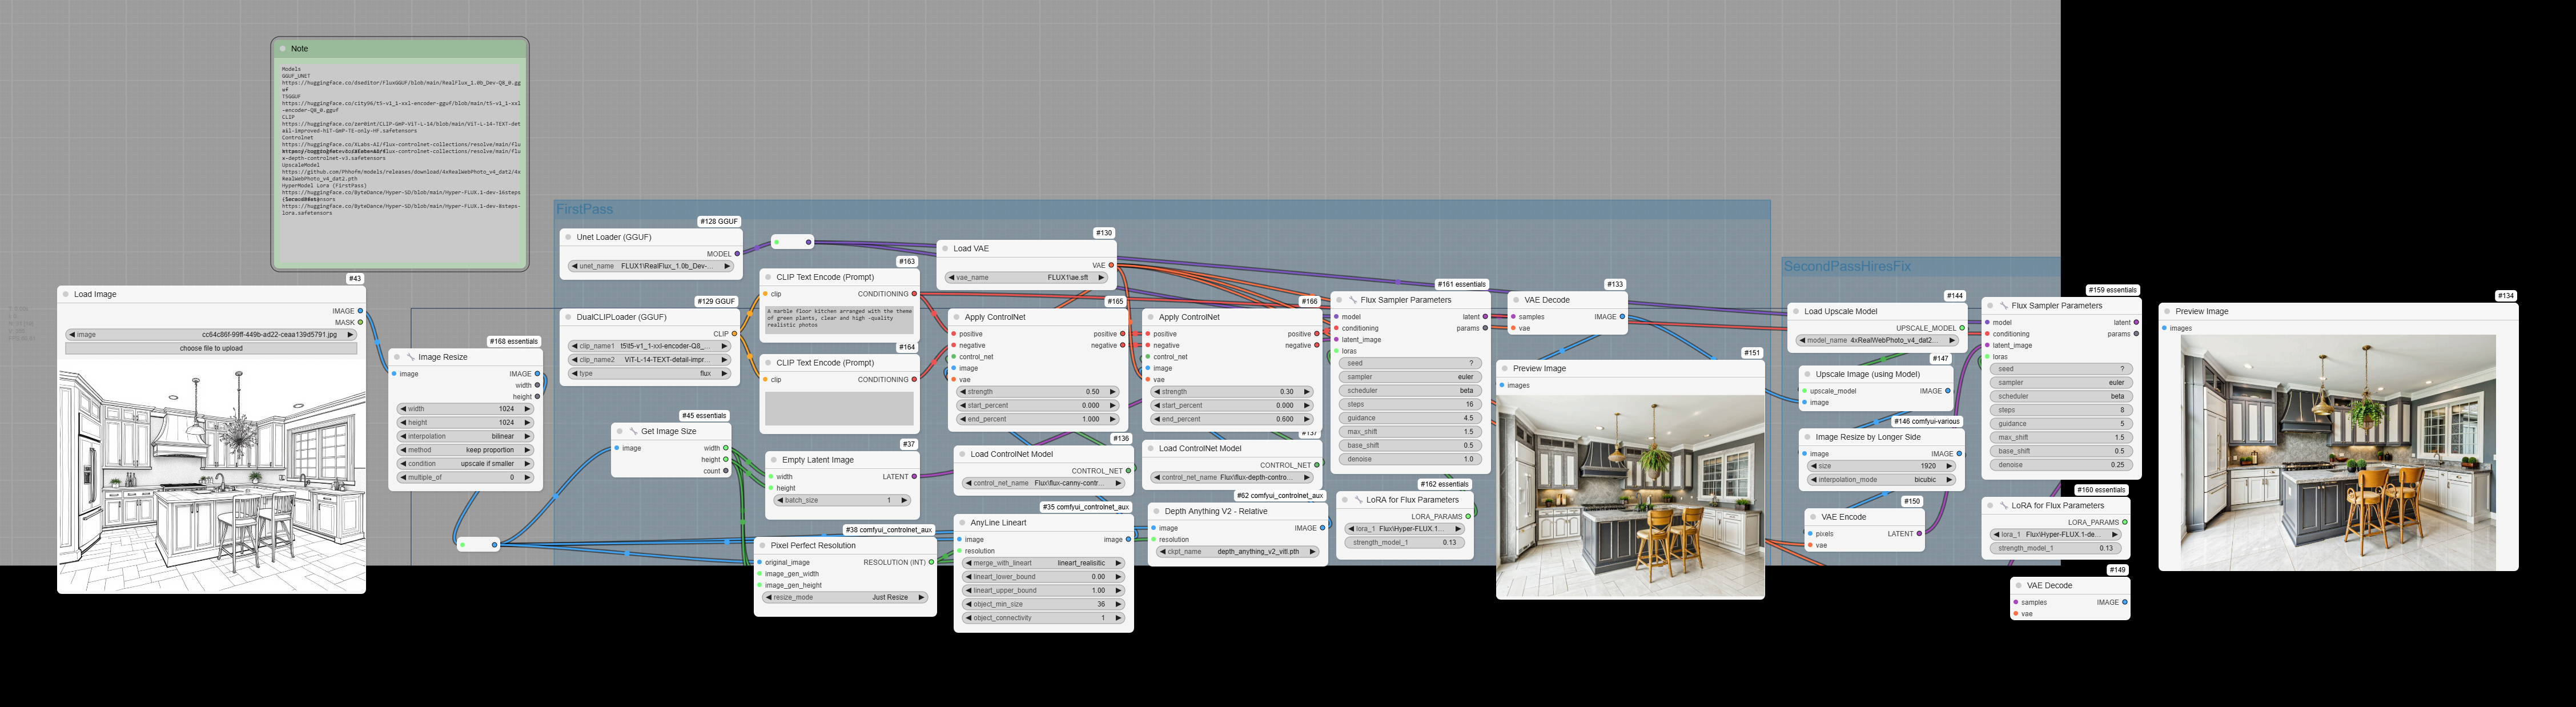This screenshot has height=707, width=2576.
Task: Click wrench icon on LoRA for Flux Parameters #160
Action: click(x=2003, y=506)
